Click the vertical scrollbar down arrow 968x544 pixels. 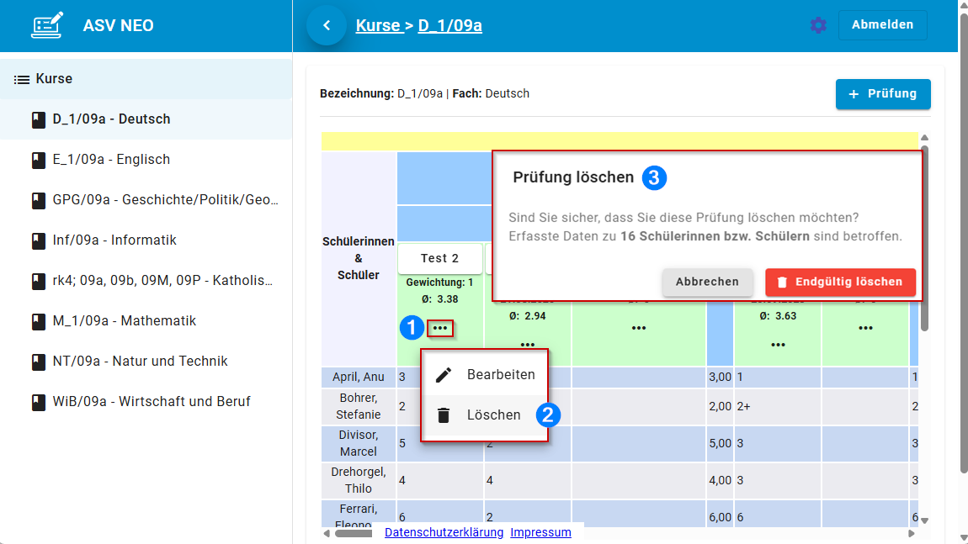[924, 520]
